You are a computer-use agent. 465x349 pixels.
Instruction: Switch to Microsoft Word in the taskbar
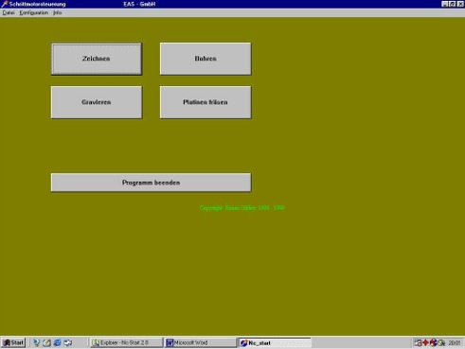(200, 342)
